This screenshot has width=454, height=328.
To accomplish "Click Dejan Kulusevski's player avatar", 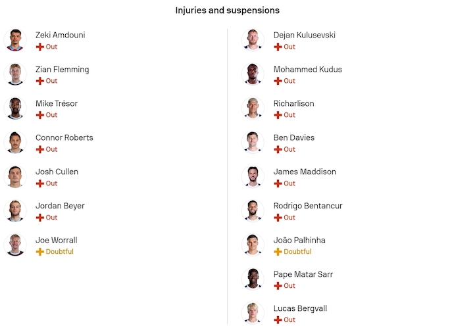I will 253,40.
